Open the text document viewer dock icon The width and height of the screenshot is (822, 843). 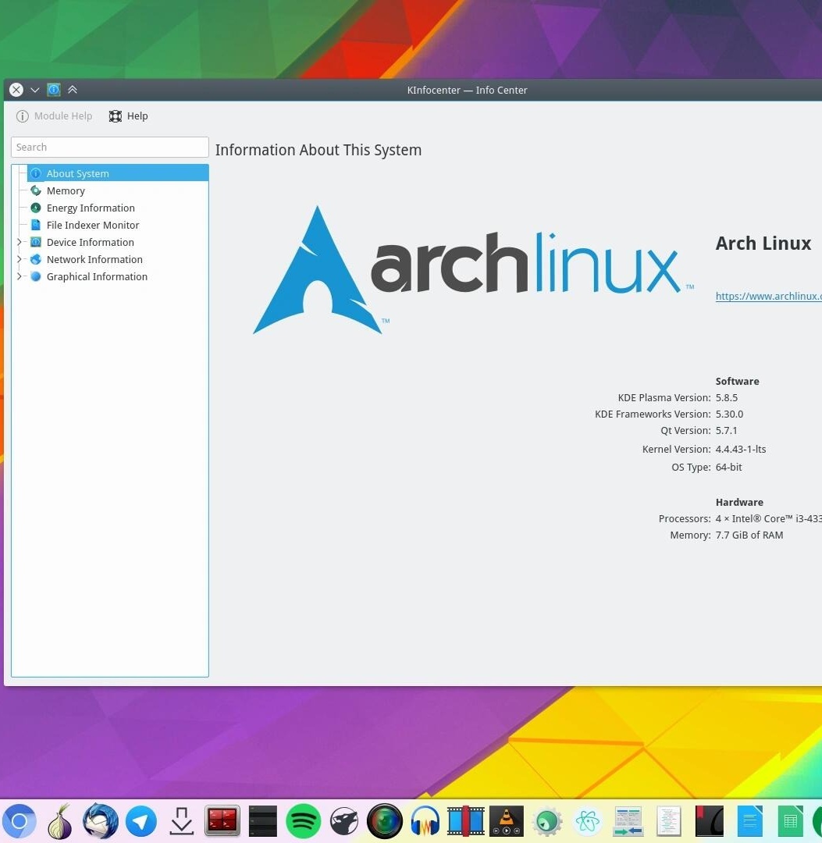click(669, 821)
